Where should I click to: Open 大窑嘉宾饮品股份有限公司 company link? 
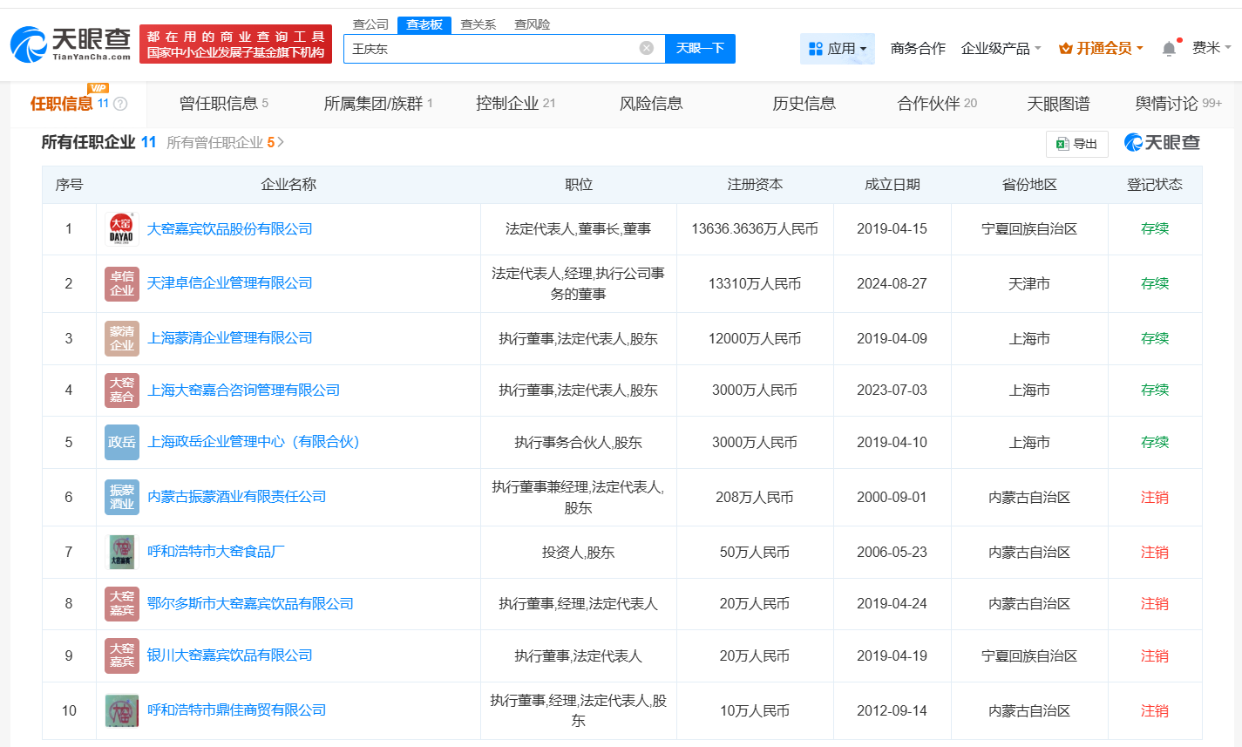click(x=229, y=229)
